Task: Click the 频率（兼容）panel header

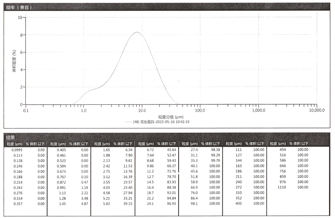Action: pyautogui.click(x=19, y=7)
